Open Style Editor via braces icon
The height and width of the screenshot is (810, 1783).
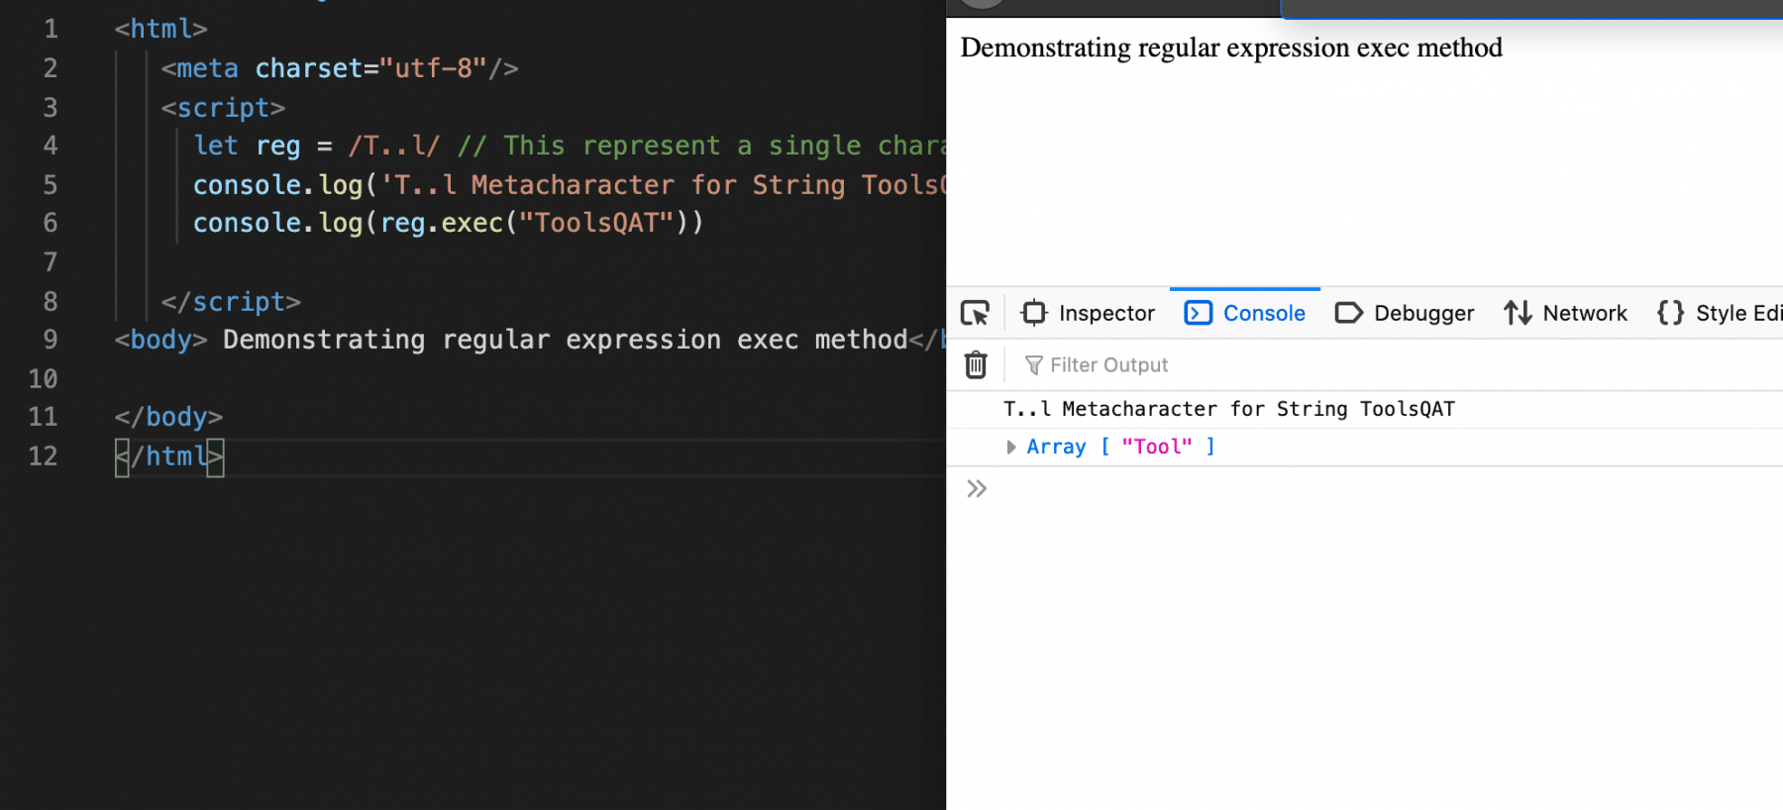tap(1670, 314)
